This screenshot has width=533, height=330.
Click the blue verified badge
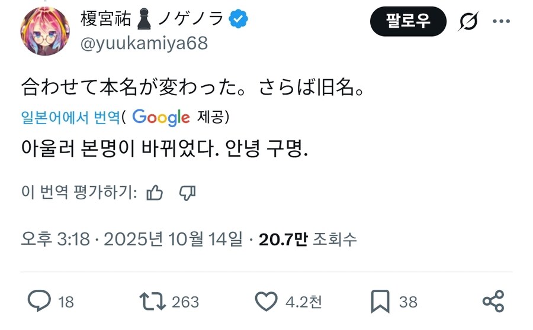[239, 19]
